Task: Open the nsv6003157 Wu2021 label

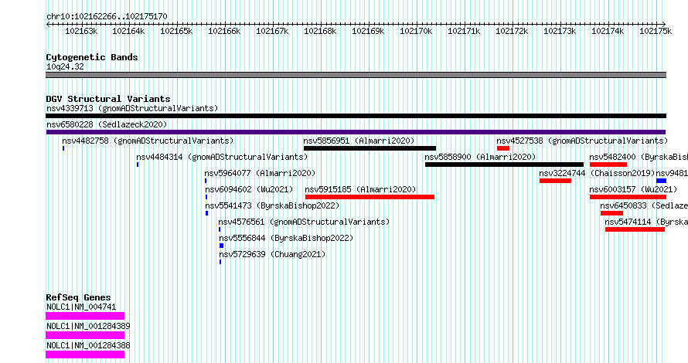Action: click(x=633, y=189)
